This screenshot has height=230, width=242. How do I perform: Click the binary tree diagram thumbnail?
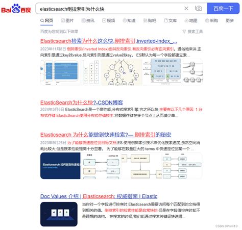(122, 72)
